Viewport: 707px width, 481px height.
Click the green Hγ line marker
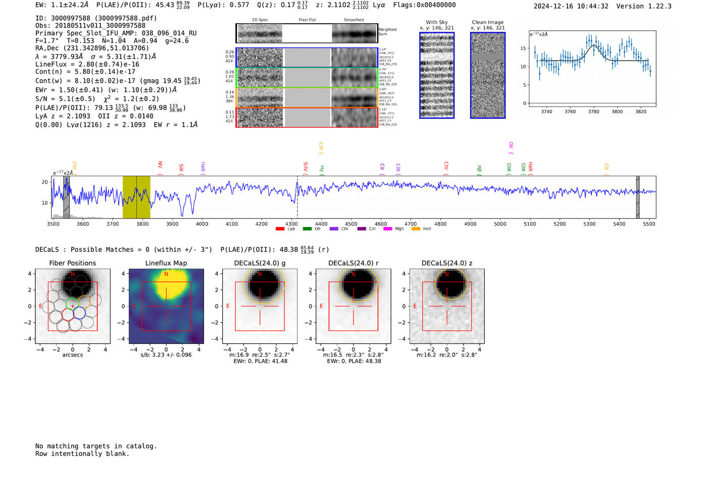tap(322, 171)
